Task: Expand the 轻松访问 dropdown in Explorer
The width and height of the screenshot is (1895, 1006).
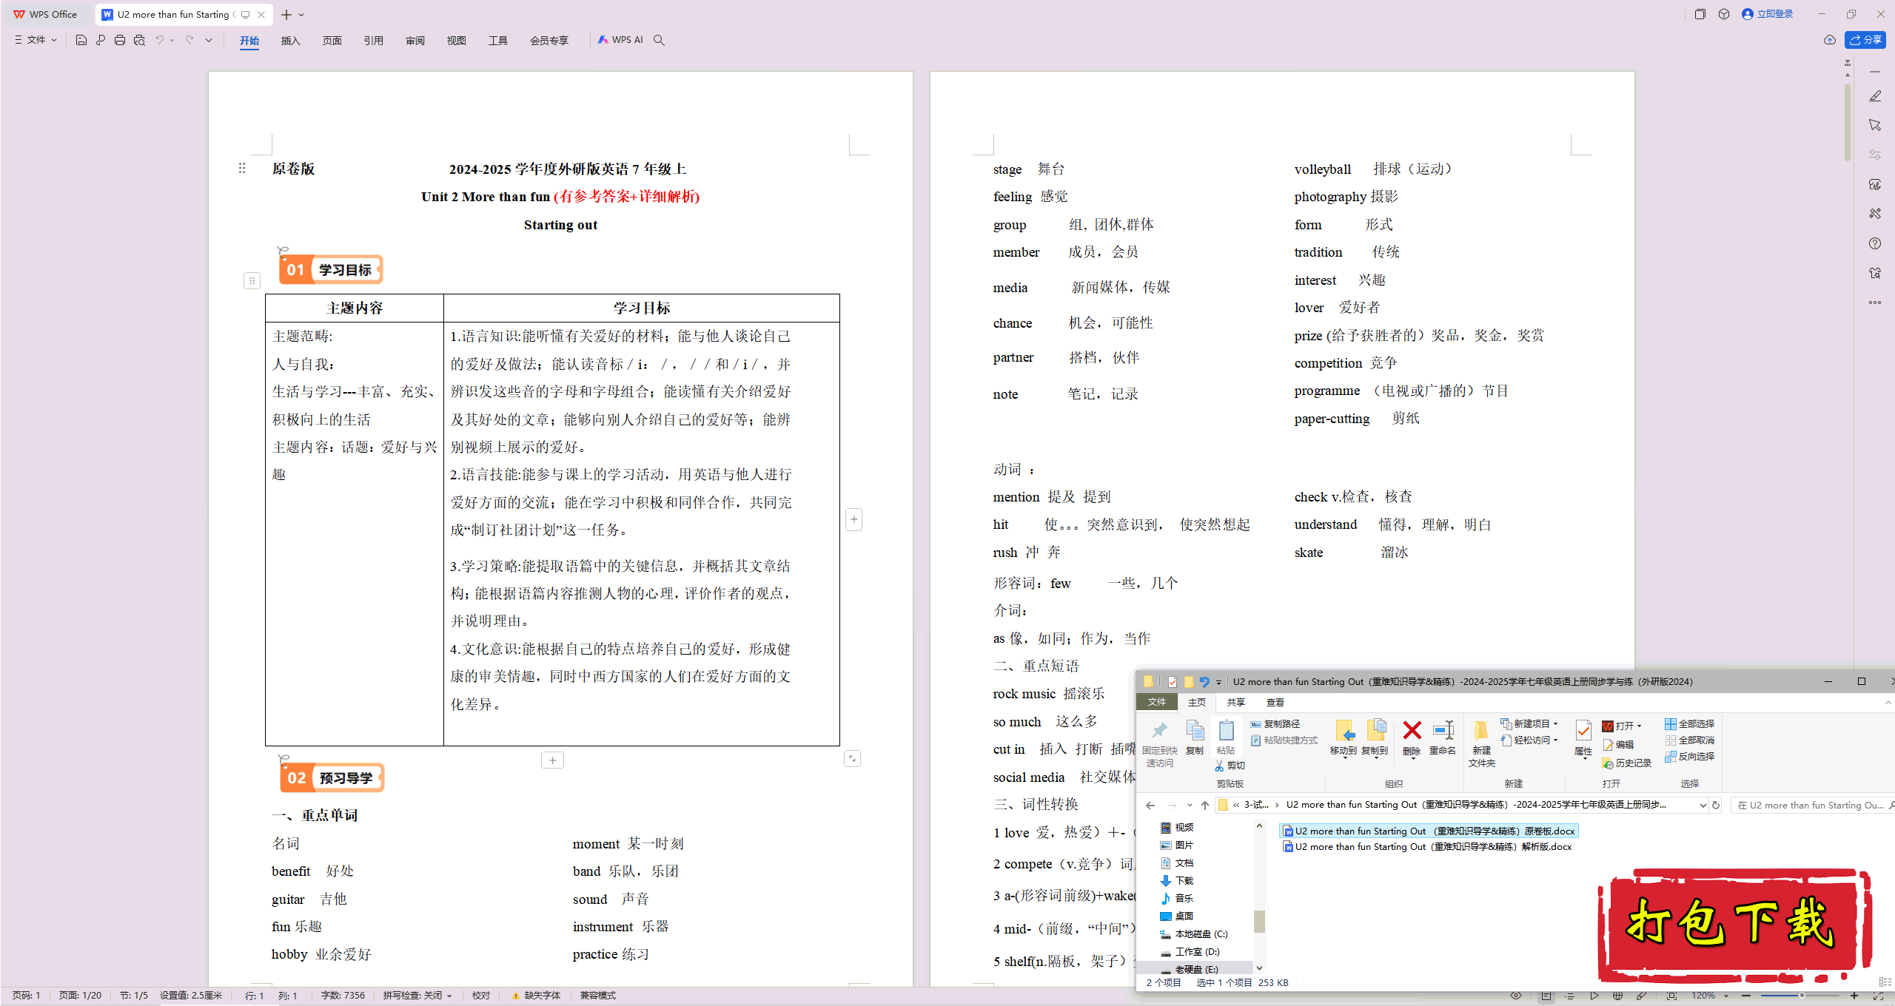Action: (1555, 740)
